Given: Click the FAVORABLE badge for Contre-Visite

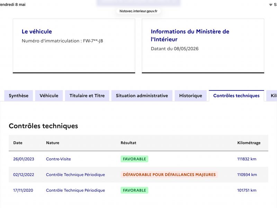Looking at the screenshot, I should click(134, 159).
